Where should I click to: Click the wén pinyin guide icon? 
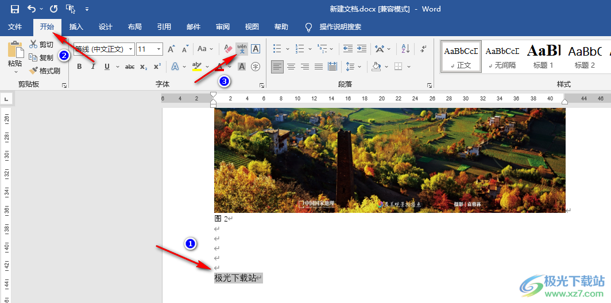[242, 49]
